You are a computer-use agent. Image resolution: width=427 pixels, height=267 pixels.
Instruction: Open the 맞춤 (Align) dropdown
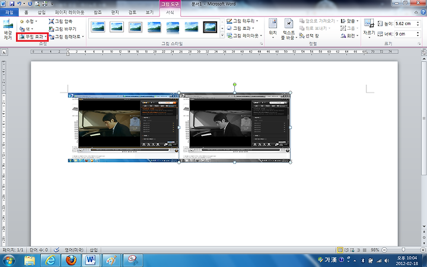click(x=350, y=21)
